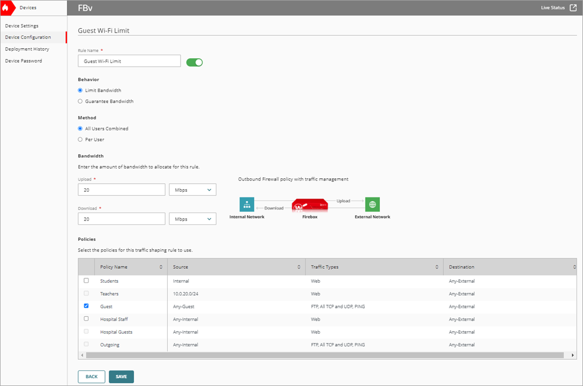Open Device Settings in the sidebar
The image size is (583, 386).
point(21,26)
